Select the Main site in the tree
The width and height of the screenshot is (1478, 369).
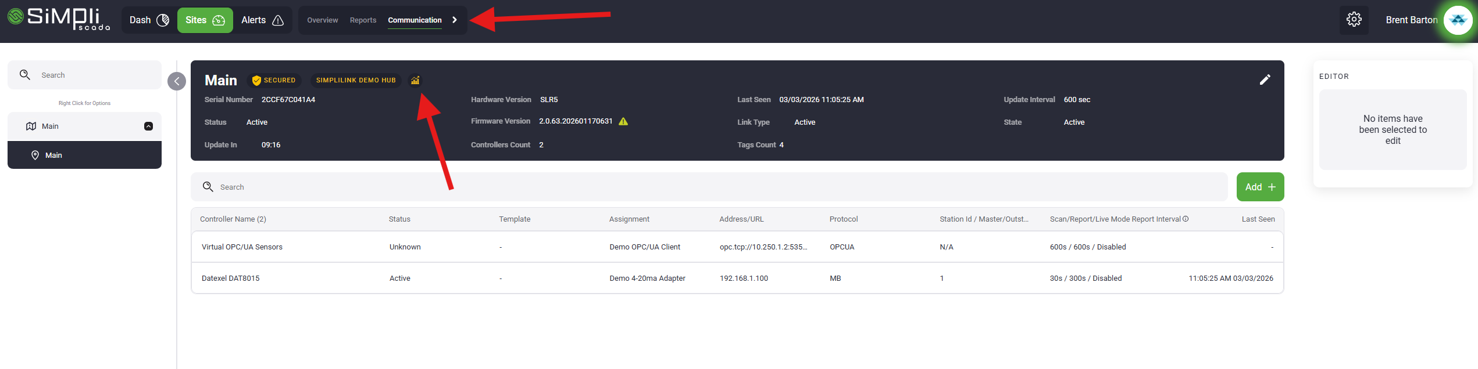click(x=53, y=155)
